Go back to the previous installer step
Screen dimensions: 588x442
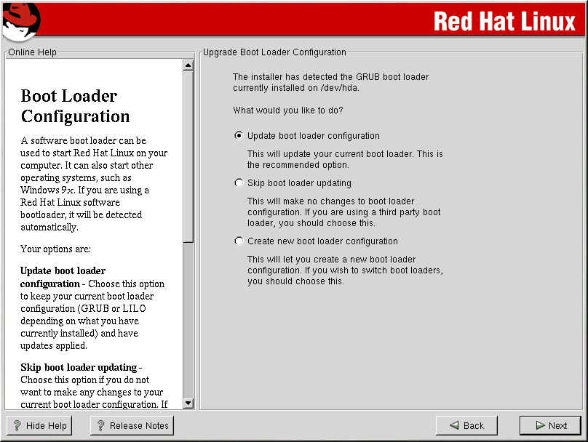coord(466,426)
